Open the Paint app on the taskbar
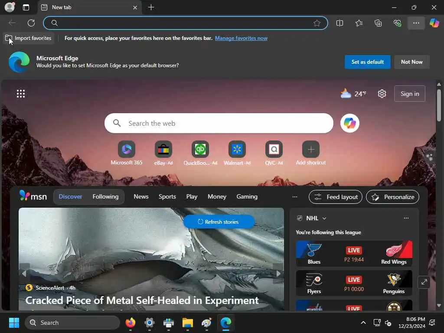 (x=207, y=323)
